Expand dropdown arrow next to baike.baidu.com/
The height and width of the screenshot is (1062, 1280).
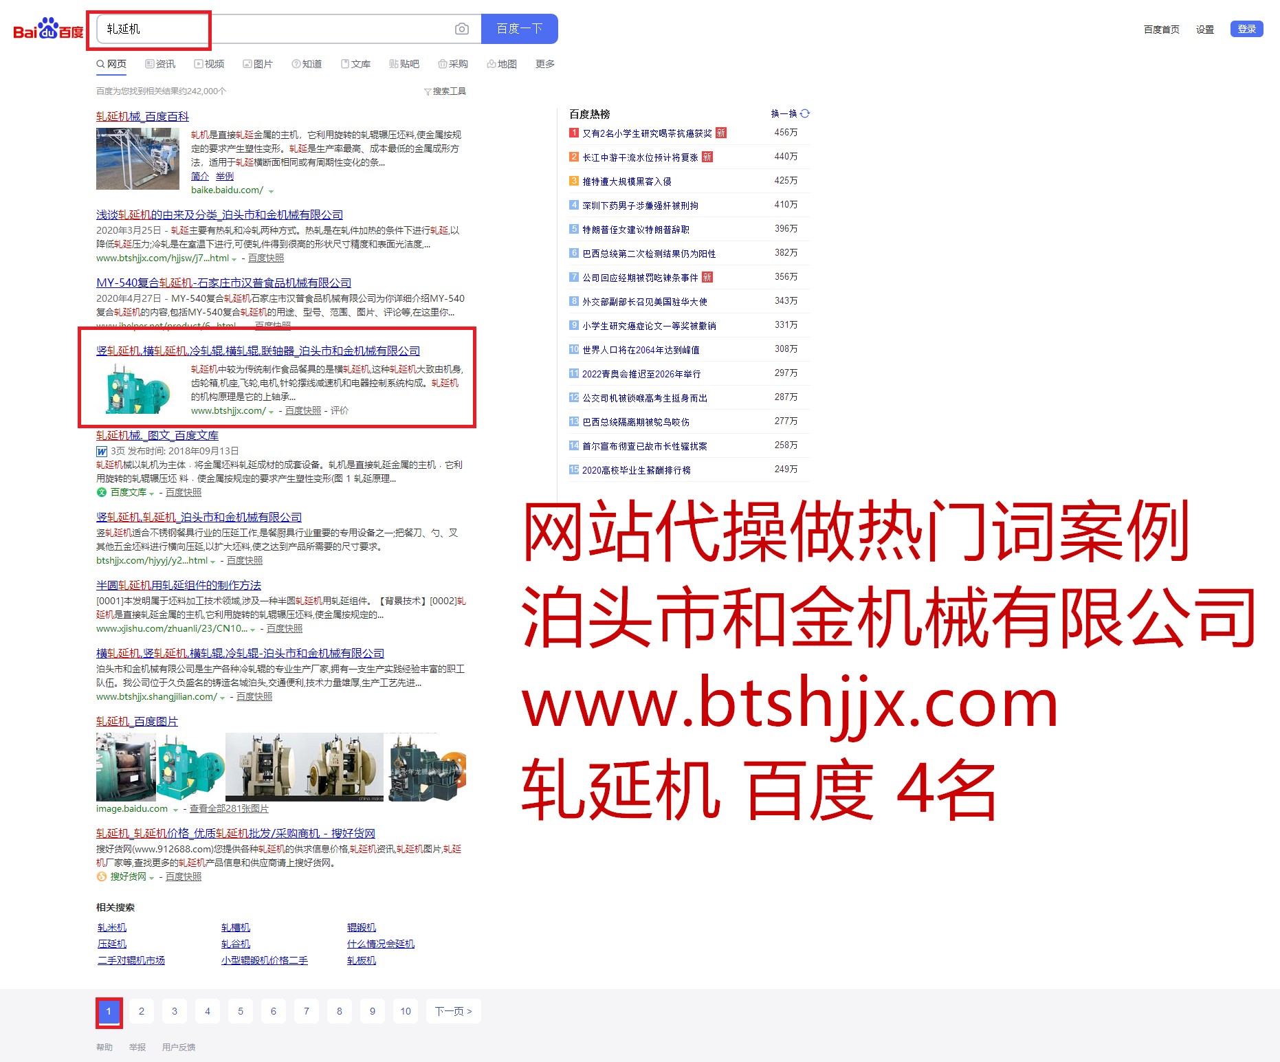(x=271, y=191)
